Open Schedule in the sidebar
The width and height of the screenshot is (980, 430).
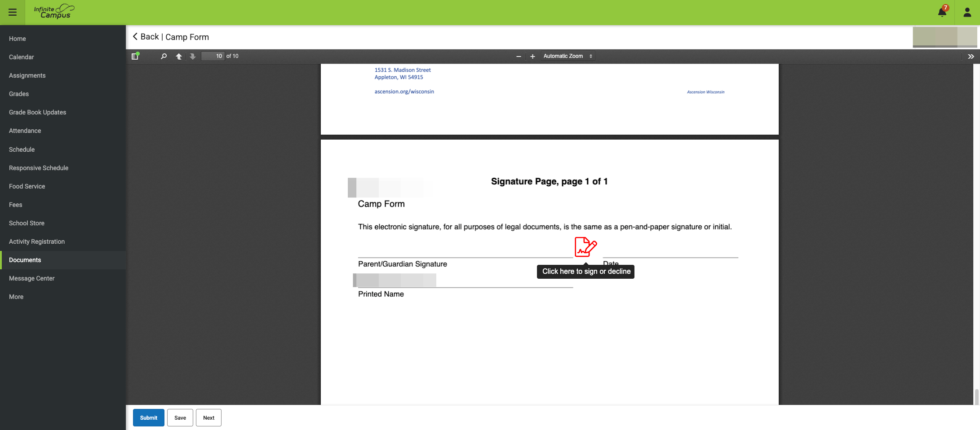[x=63, y=149]
